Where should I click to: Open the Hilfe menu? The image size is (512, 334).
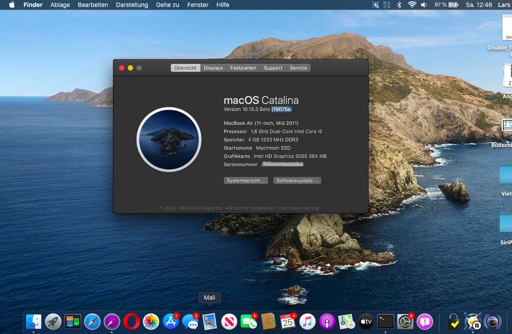(x=223, y=5)
